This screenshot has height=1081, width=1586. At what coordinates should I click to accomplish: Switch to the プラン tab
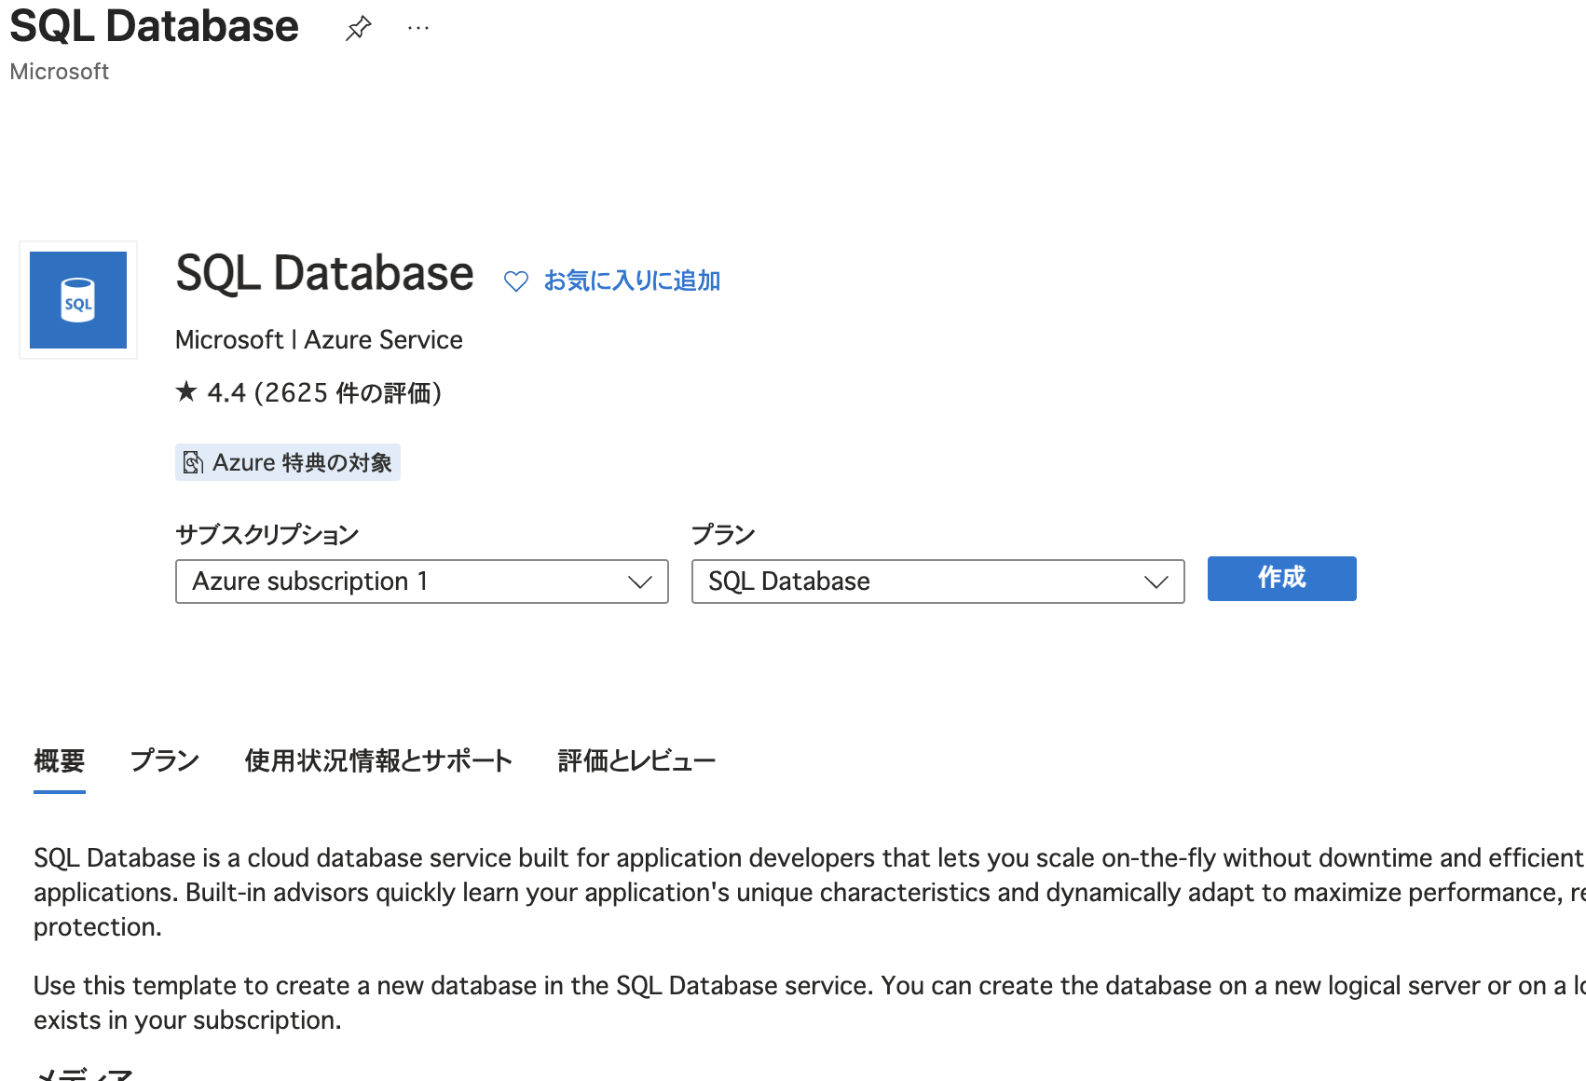tap(164, 760)
